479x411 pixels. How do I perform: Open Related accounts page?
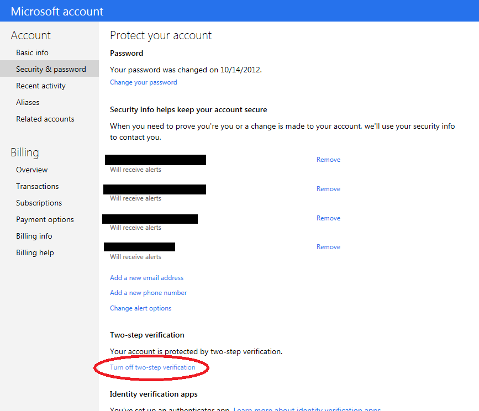coord(45,119)
